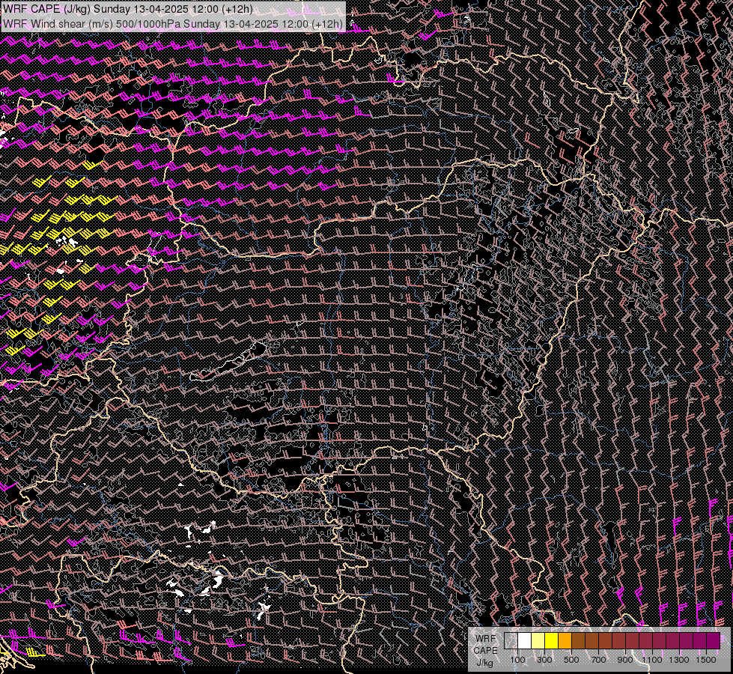Click the 'J/kg' unit label in the legend
Viewport: 733px width, 674px height.
pos(484,663)
